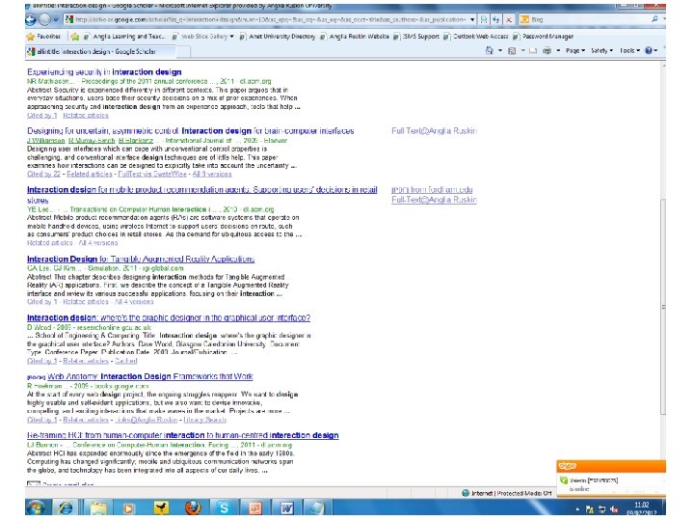The height and width of the screenshot is (521, 694).
Task: Open 'Re-framing HCI' result title
Action: coord(183,435)
